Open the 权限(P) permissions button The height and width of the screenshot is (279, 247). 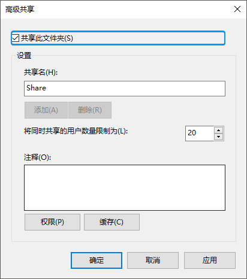pos(52,222)
